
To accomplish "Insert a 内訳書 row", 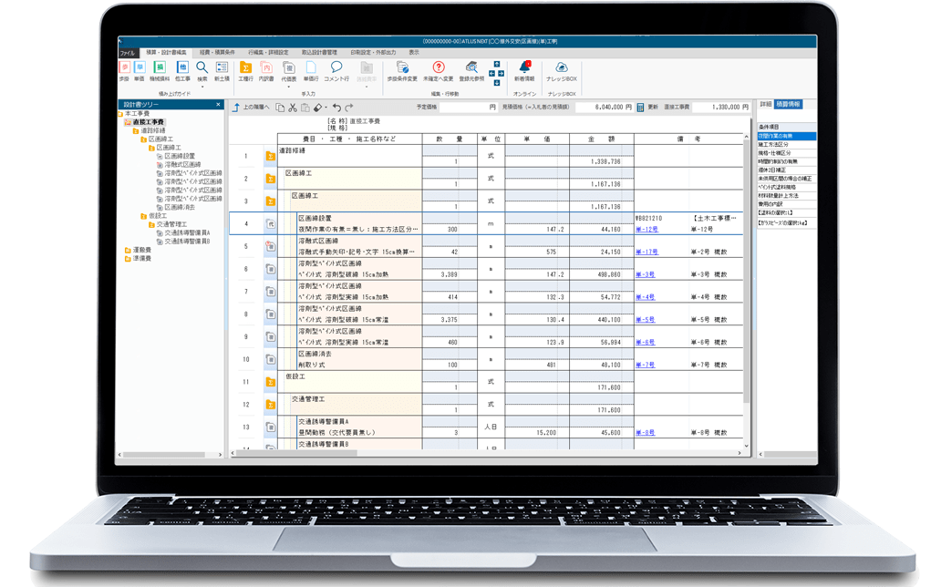I will coord(266,71).
